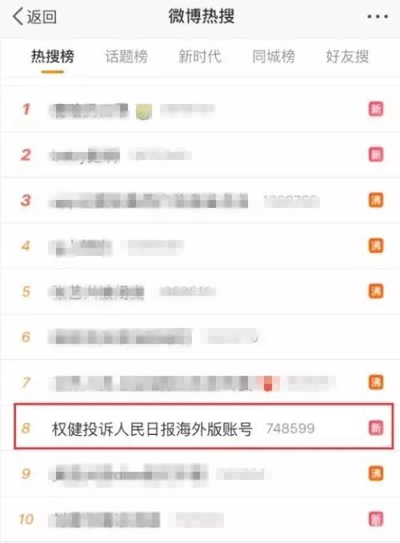Click the 新 badge on rank 1
Screen dimensions: 400x543
click(376, 109)
